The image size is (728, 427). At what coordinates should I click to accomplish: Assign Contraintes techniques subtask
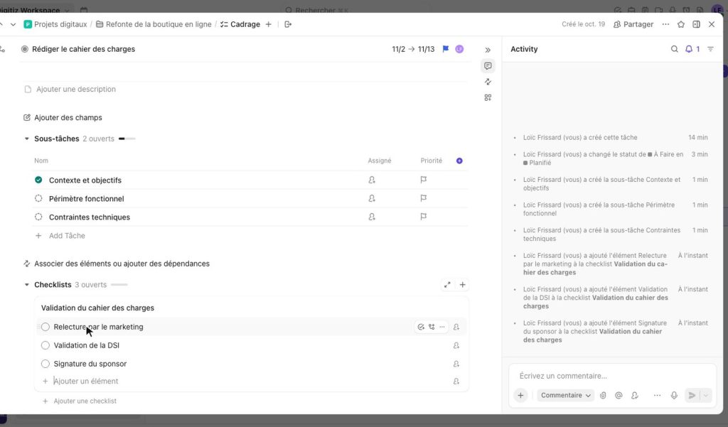click(x=372, y=217)
